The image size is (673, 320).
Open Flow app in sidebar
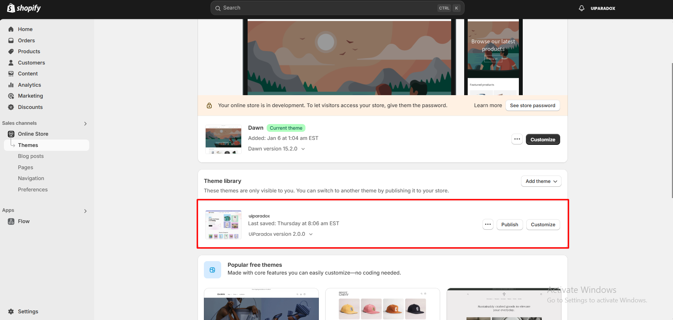24,221
